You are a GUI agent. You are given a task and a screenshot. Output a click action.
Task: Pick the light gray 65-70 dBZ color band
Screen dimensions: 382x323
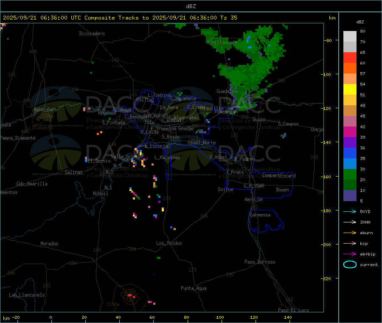(350, 47)
